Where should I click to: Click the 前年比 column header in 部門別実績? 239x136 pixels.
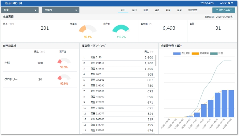[x=63, y=52]
